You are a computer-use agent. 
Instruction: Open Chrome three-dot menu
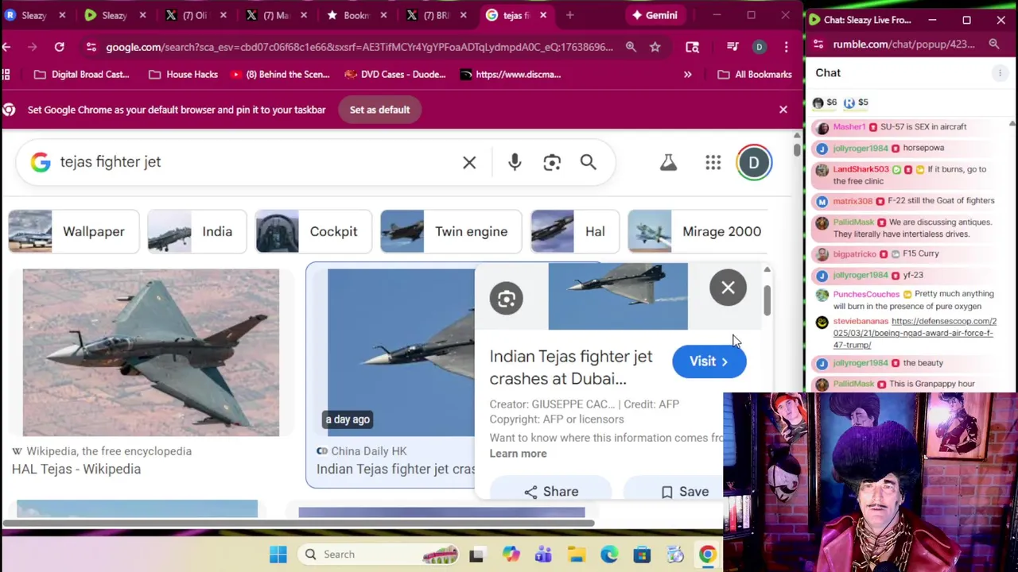point(786,47)
